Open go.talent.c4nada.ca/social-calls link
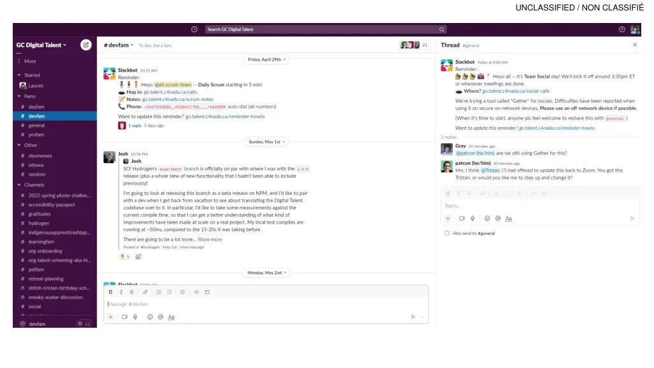 click(516, 91)
